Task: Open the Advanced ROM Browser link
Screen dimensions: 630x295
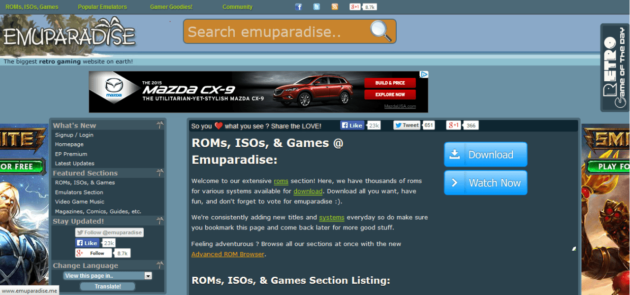Action: point(228,254)
